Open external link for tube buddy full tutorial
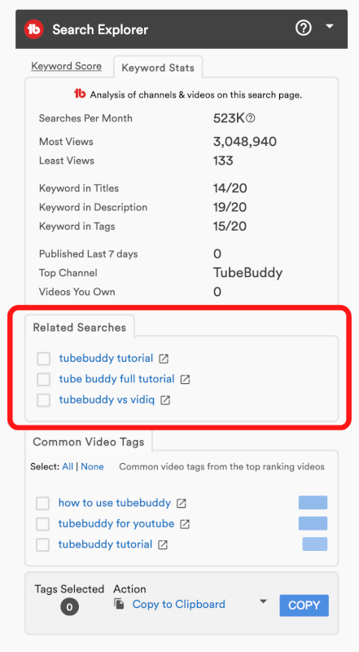Screen dimensions: 359x652 tap(185, 380)
